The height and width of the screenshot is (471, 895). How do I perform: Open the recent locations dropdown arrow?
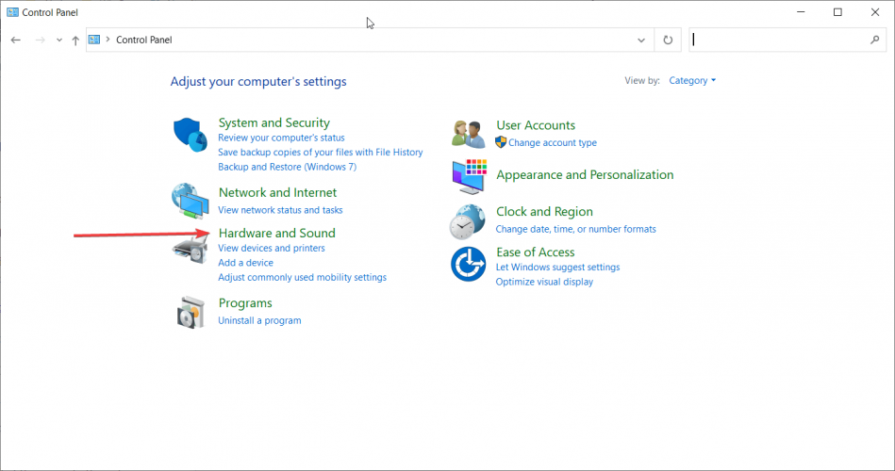click(x=58, y=41)
